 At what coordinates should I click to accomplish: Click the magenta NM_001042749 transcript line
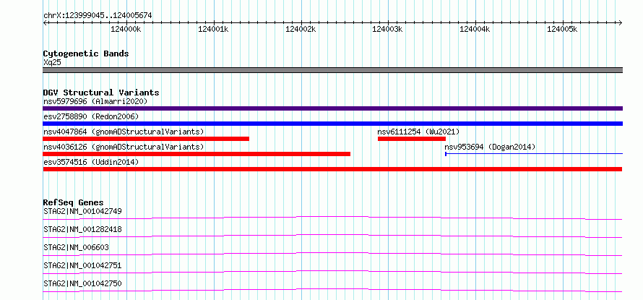pos(332,218)
